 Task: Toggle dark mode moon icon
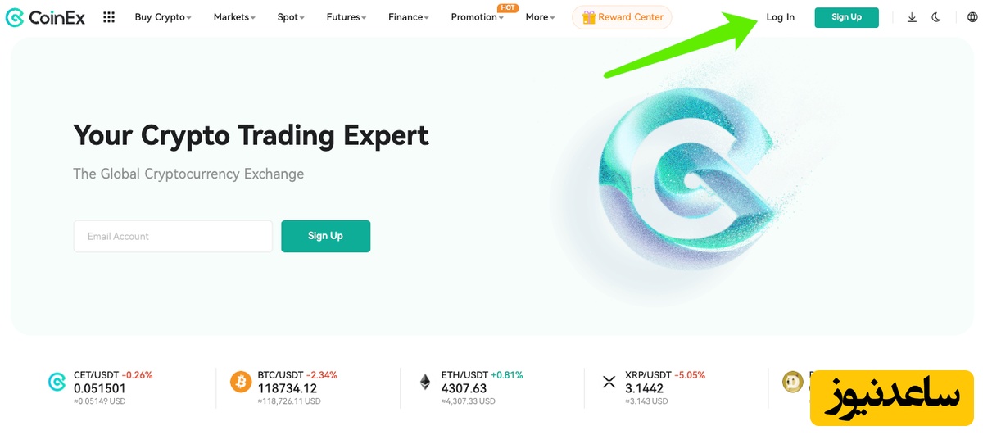pyautogui.click(x=936, y=17)
